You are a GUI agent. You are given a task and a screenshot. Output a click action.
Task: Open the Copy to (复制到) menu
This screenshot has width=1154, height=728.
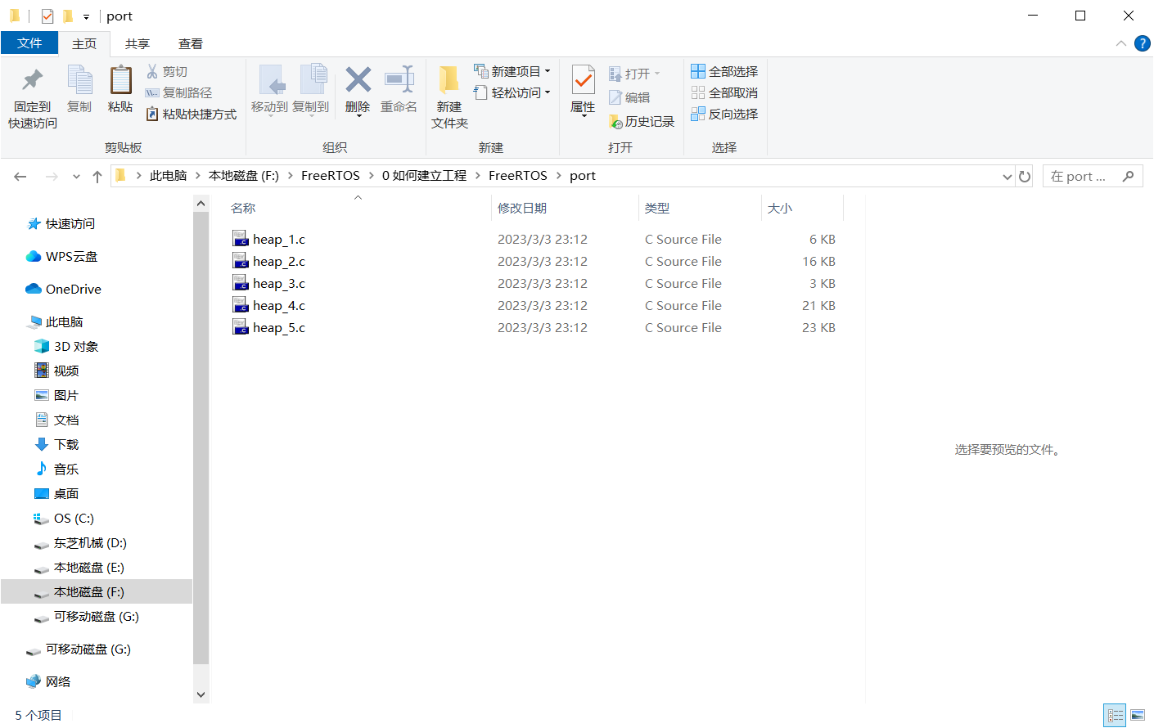click(311, 90)
